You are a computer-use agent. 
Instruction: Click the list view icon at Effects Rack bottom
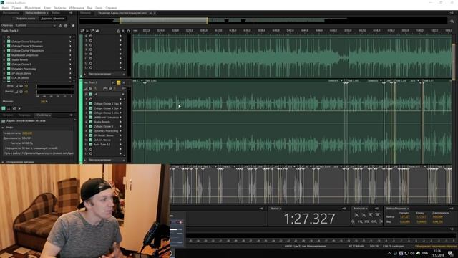[9, 108]
